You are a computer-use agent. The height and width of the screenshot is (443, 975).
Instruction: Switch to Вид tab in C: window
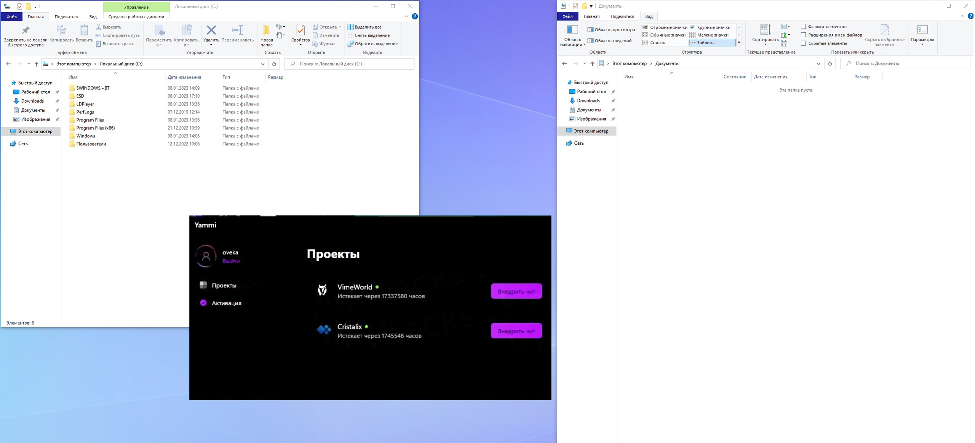click(x=93, y=17)
